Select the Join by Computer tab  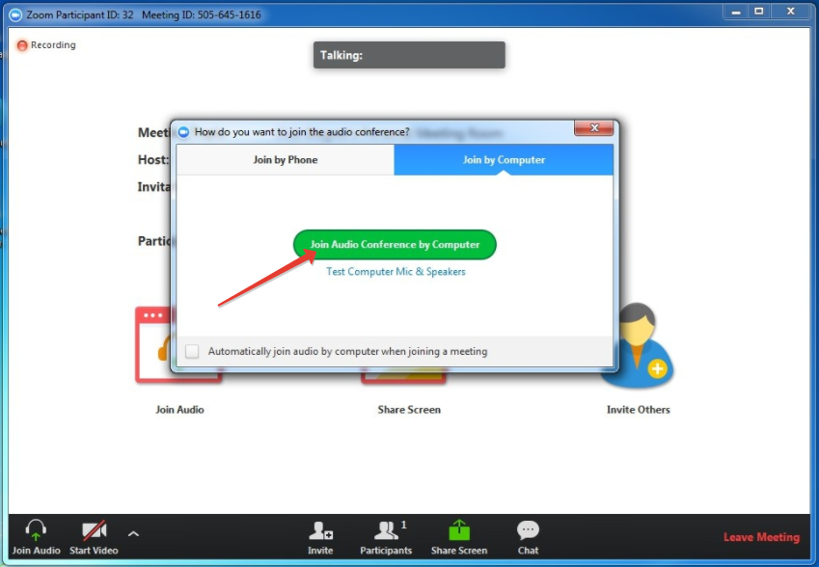(504, 160)
